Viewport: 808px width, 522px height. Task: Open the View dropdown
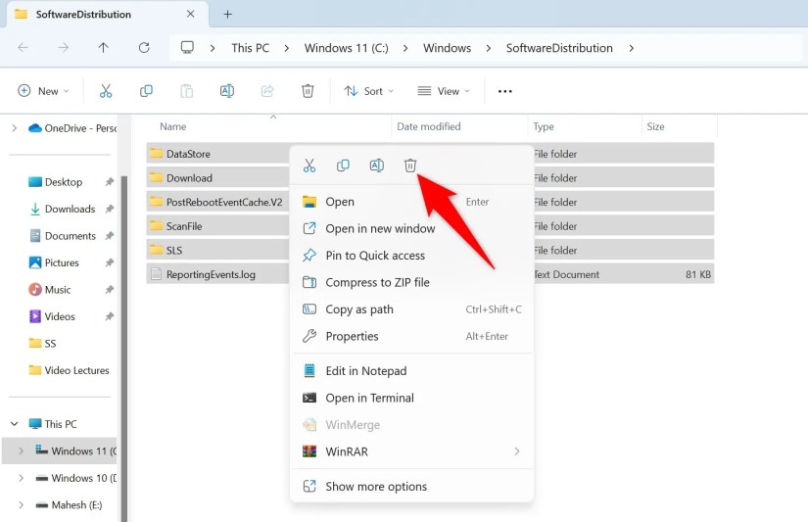443,91
